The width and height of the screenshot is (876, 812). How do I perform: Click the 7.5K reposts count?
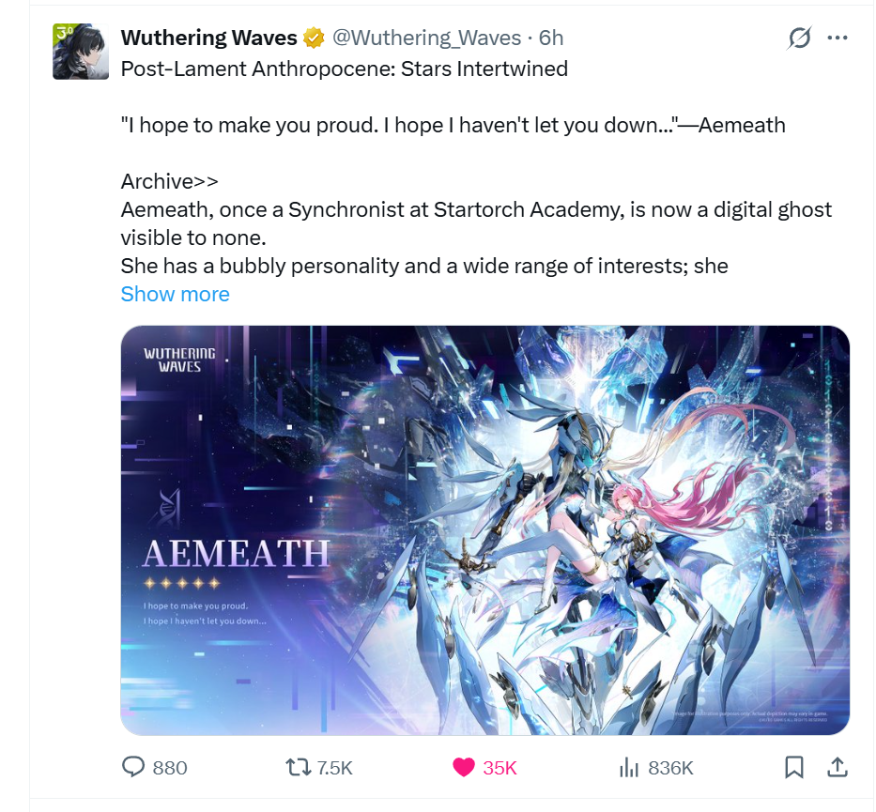[334, 768]
